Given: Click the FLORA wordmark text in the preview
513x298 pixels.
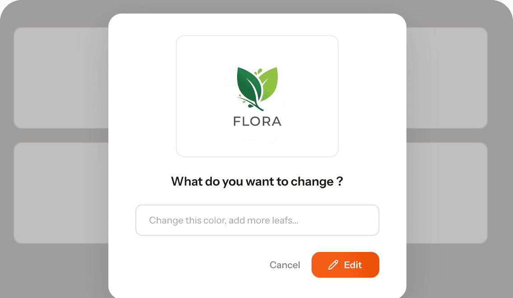Looking at the screenshot, I should click(x=257, y=121).
